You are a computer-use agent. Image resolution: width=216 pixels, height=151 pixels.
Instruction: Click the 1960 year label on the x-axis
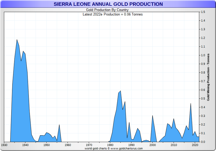click(x=68, y=145)
